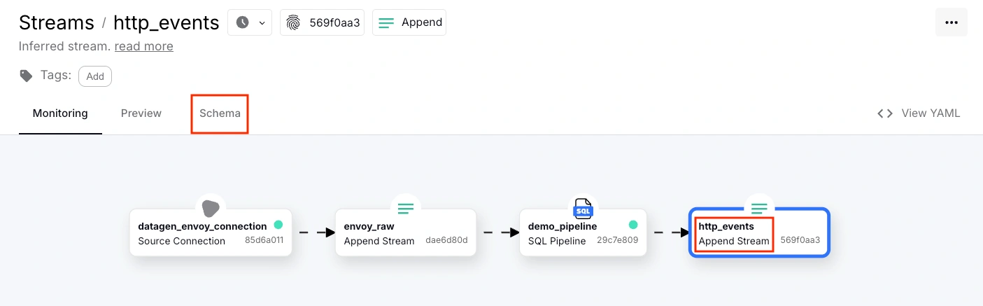This screenshot has width=983, height=306.
Task: Select the Monitoring tab
Action: point(60,113)
